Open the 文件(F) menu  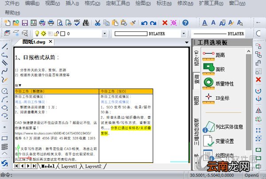tap(12, 3)
